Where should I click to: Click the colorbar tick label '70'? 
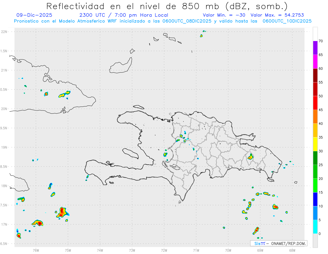coord(321,41)
